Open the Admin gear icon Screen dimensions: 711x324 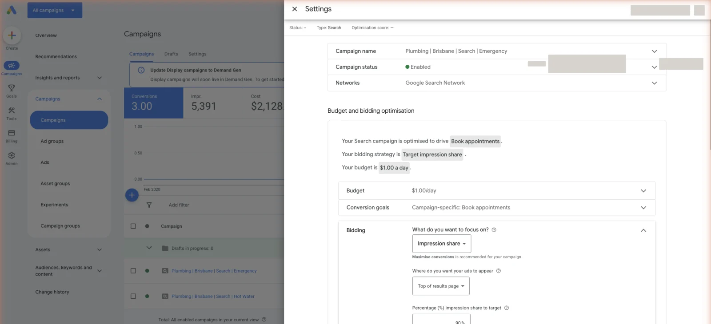pos(12,155)
